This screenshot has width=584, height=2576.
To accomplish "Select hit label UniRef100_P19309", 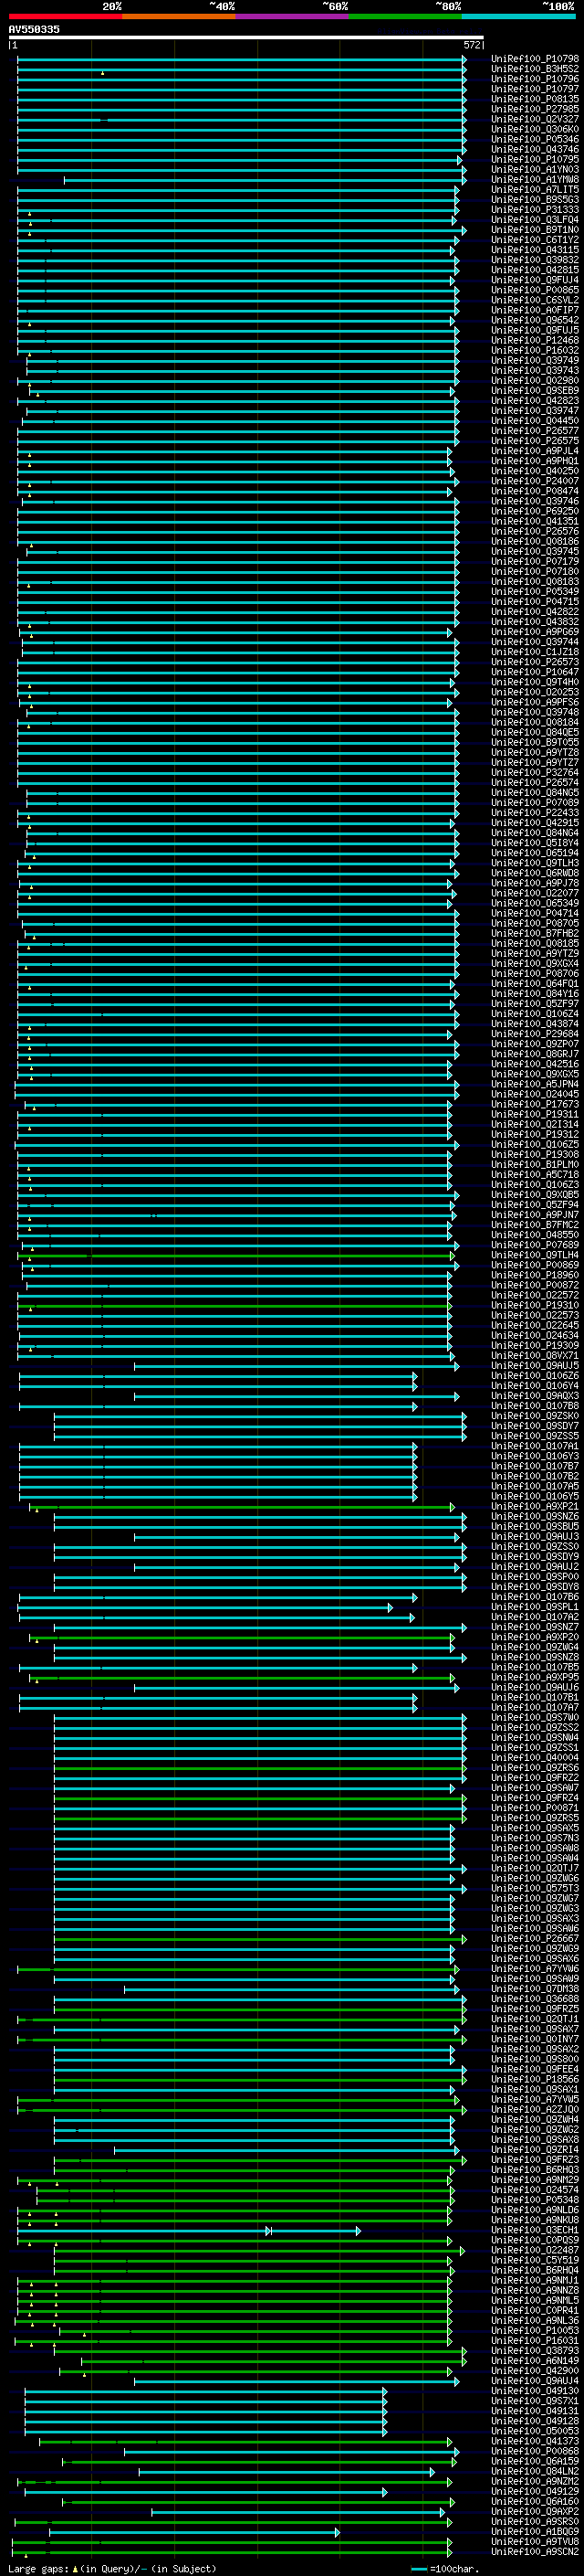I will pyautogui.click(x=535, y=1346).
